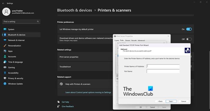Go back using the Settings back arrow
This screenshot has height=111, width=210.
[3, 3]
